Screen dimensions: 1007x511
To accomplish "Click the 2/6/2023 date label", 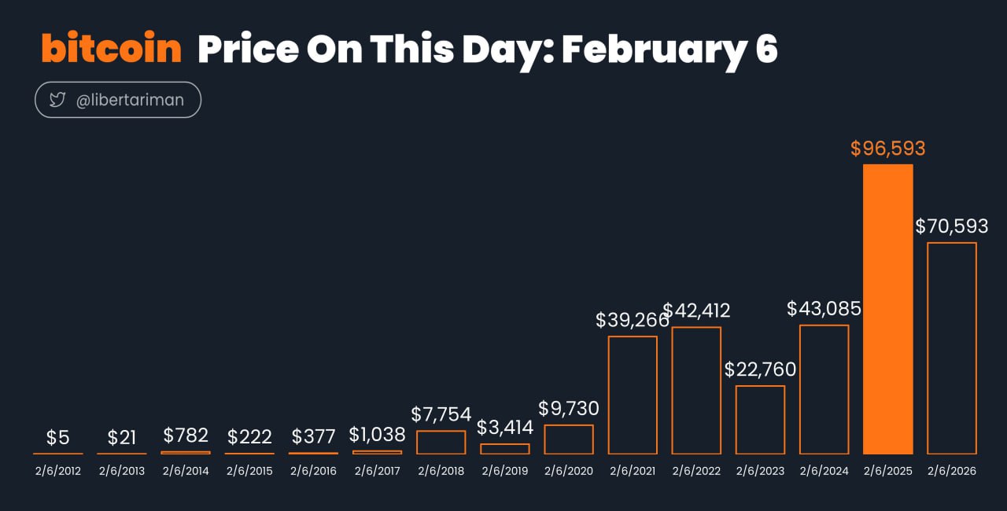I will tap(760, 472).
